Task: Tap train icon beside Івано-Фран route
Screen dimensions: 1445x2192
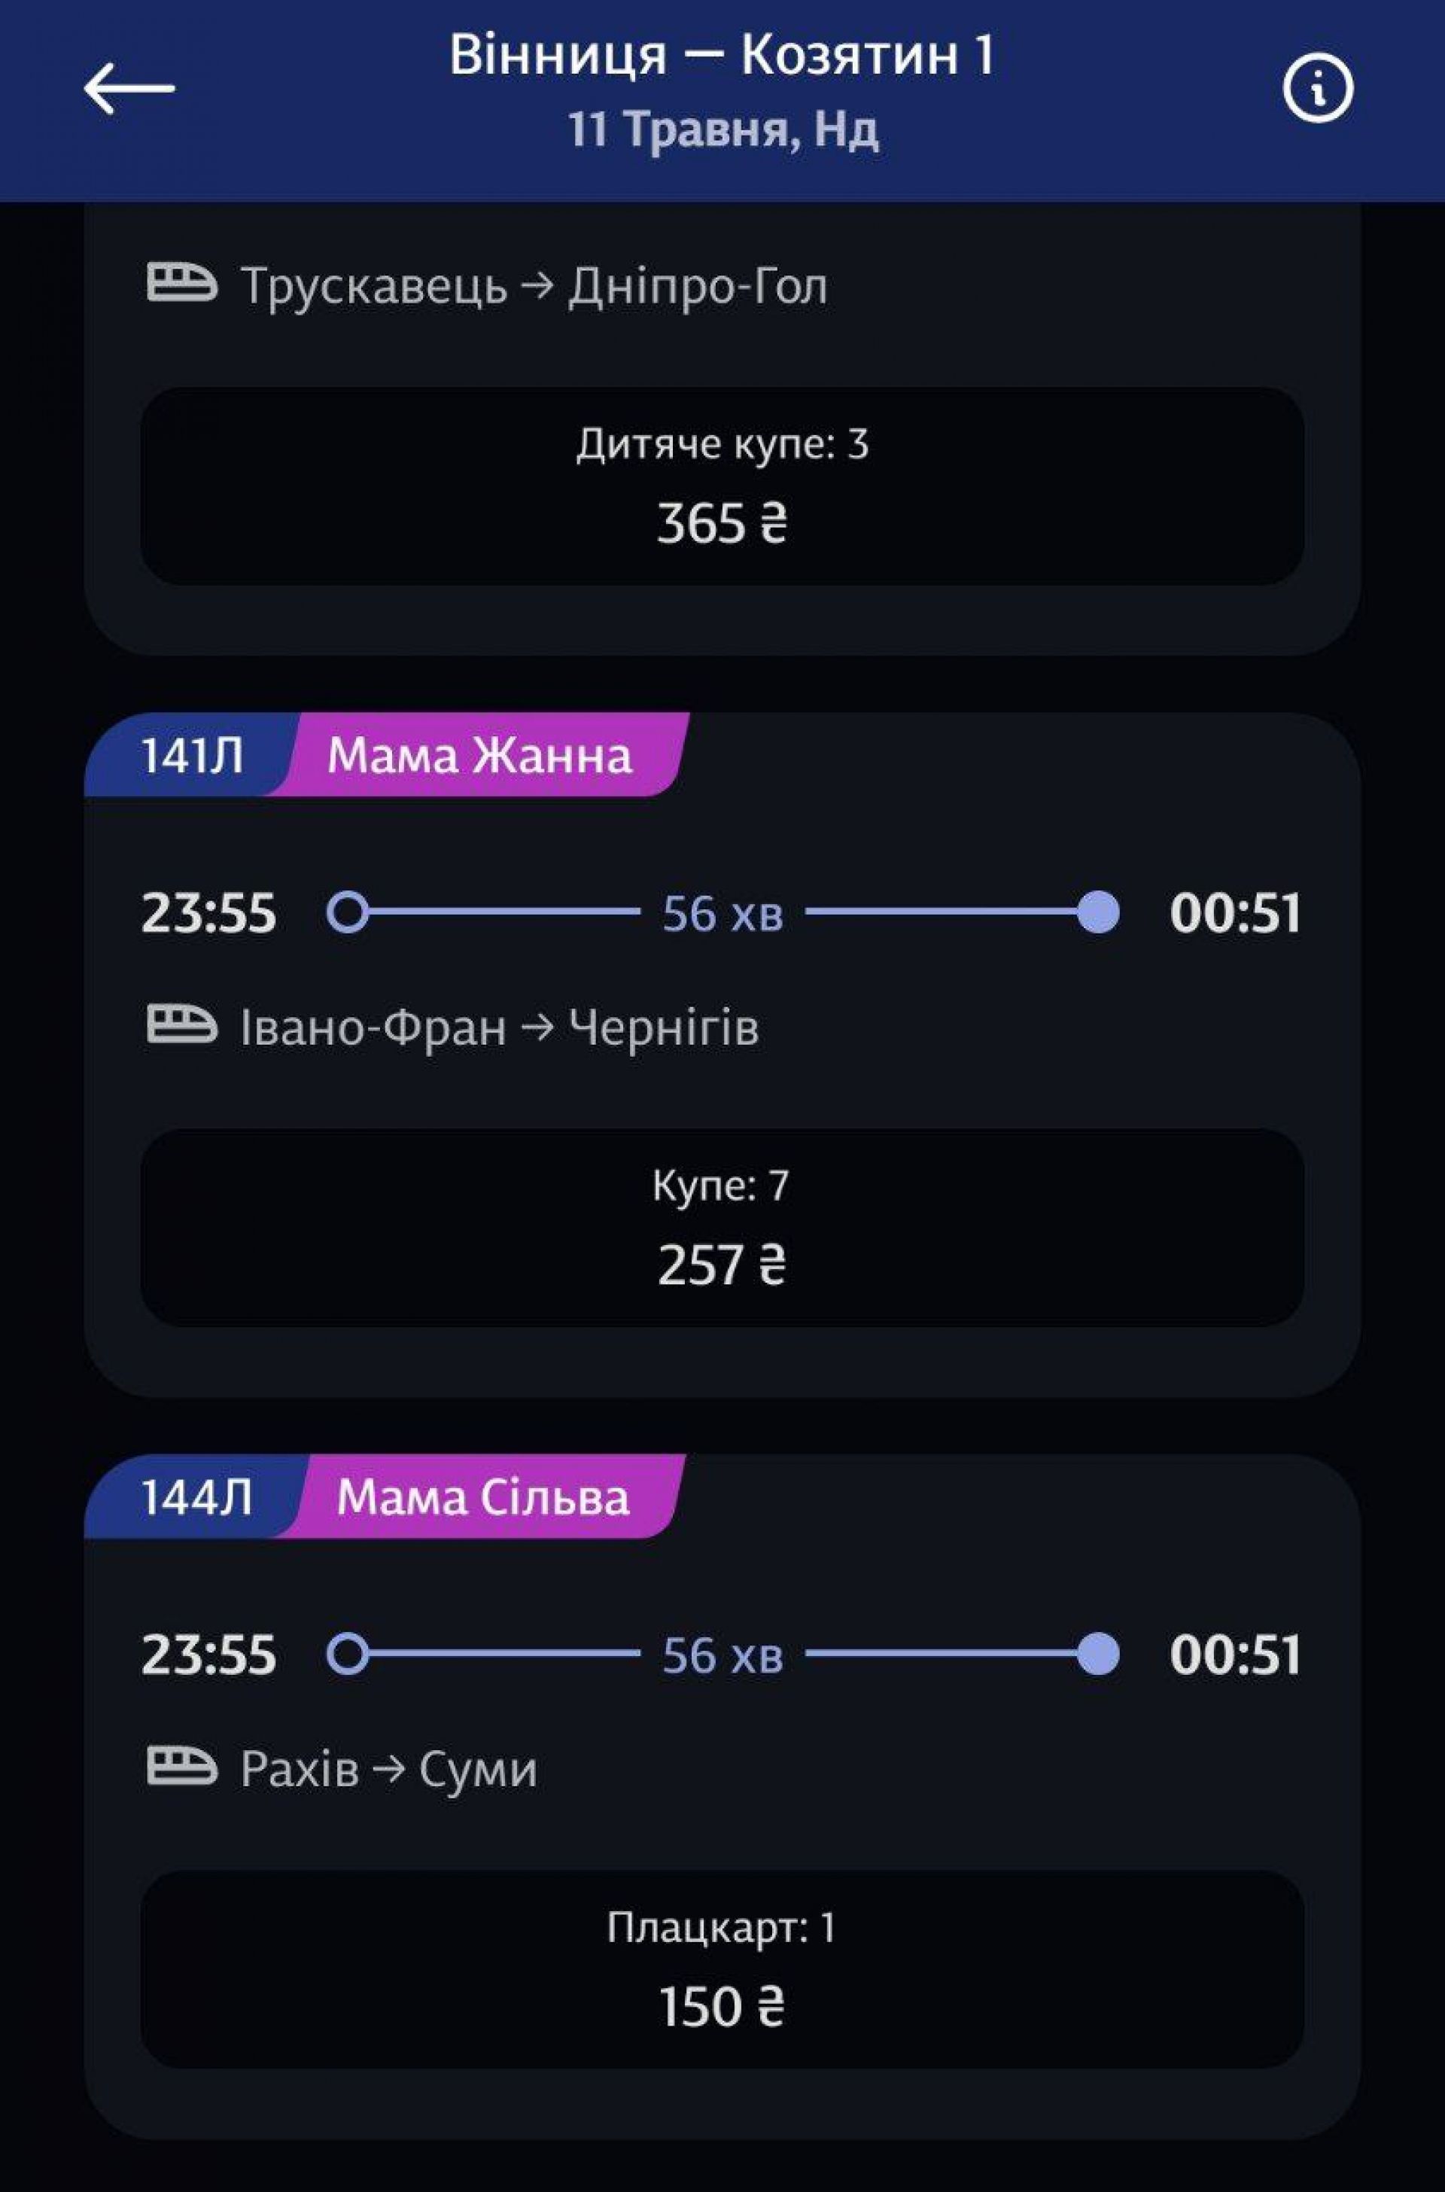Action: [181, 1025]
